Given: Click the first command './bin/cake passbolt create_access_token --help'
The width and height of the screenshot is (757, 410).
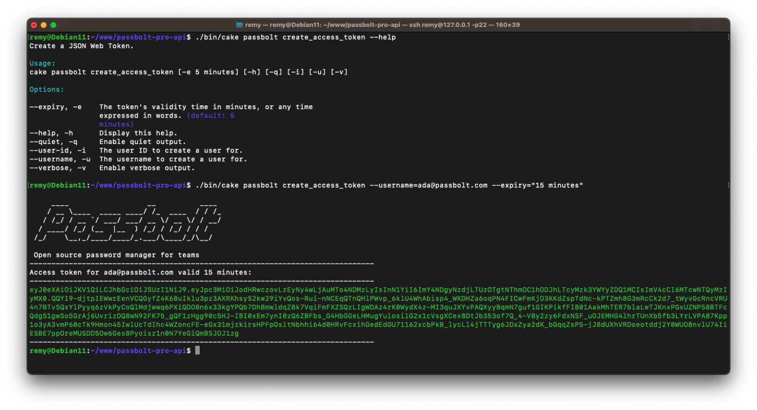Looking at the screenshot, I should pos(296,37).
